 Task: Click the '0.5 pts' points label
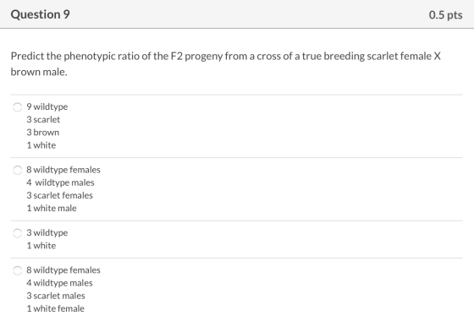(445, 15)
